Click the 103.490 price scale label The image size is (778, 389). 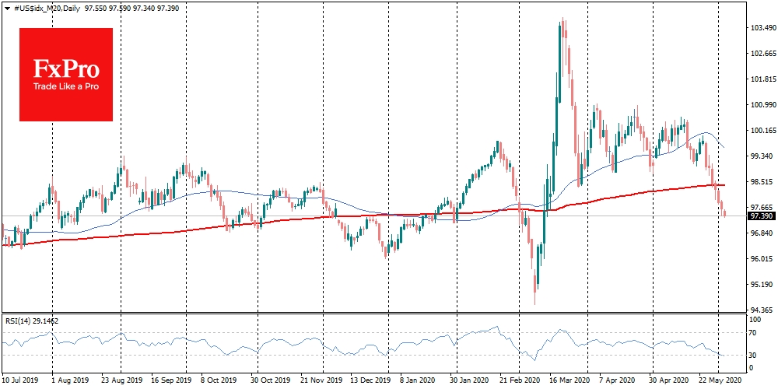(x=761, y=28)
